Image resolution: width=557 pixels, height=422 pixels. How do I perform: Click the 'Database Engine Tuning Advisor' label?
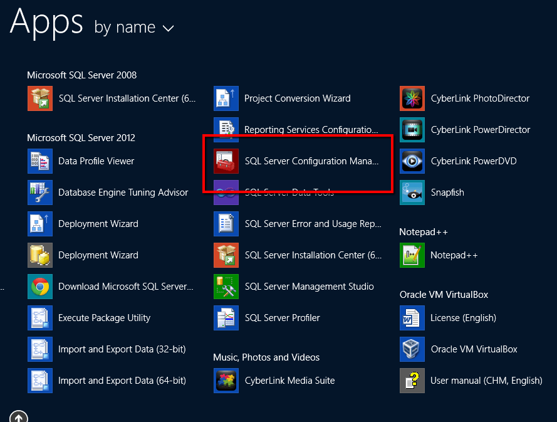coord(123,193)
